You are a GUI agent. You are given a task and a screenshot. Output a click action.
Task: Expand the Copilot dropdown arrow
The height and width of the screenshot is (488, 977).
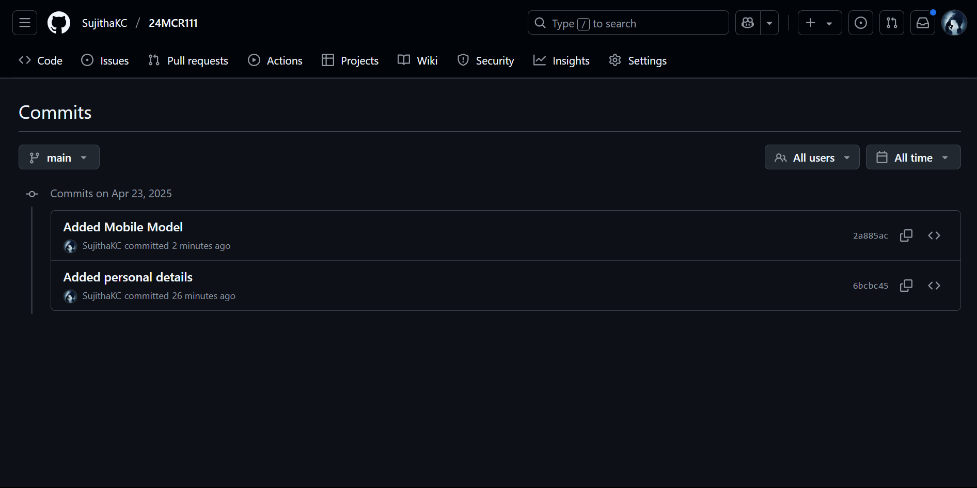tap(769, 23)
